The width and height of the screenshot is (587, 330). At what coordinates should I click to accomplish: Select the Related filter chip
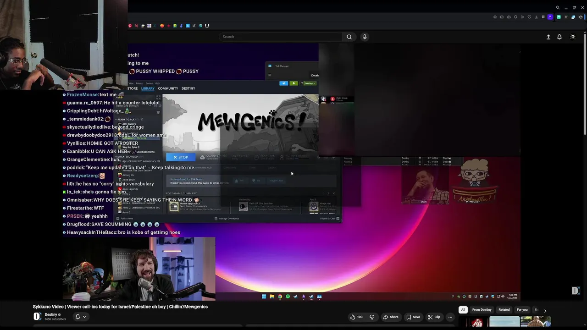(x=504, y=310)
